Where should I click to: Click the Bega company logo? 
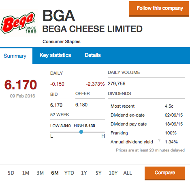click(19, 23)
